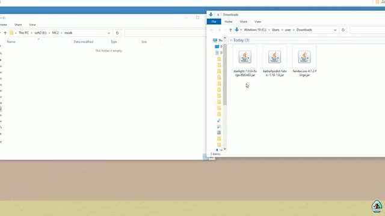Click the folder icon in mods address bar
This screenshot has width=385, height=216.
pyautogui.click(x=11, y=32)
